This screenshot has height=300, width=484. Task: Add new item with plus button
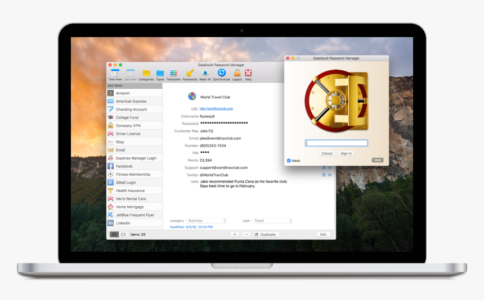(235, 234)
